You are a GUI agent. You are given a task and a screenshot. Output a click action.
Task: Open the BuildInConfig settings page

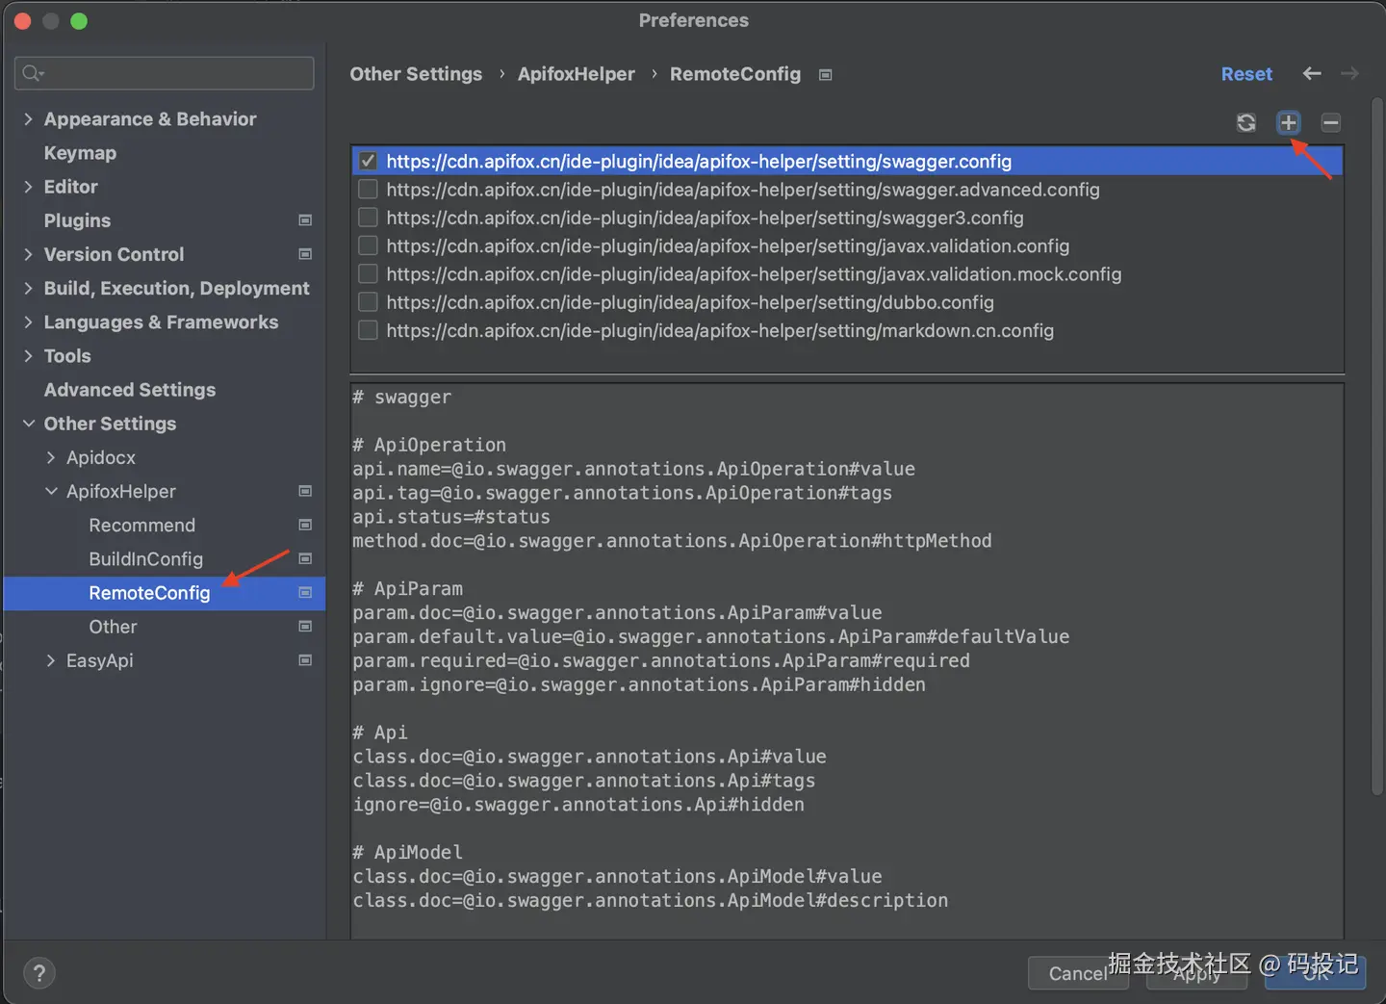click(145, 559)
